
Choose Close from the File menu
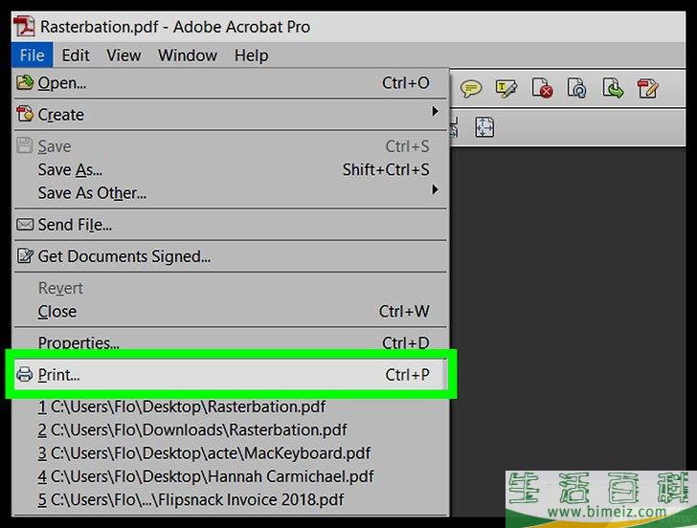click(230, 311)
